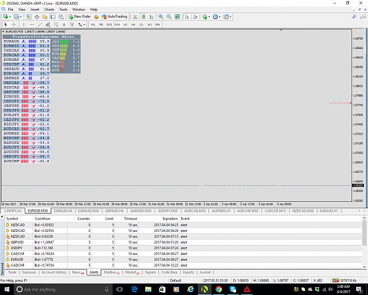Viewport: 368px width, 295px height.
Task: Click the Ask me anything search box
Action: pos(62,289)
